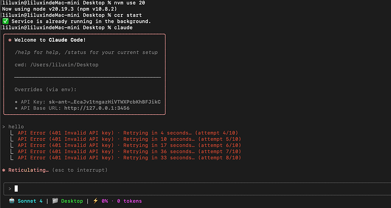
Task: Click the green checkmark service status icon
Action: [x=5, y=21]
